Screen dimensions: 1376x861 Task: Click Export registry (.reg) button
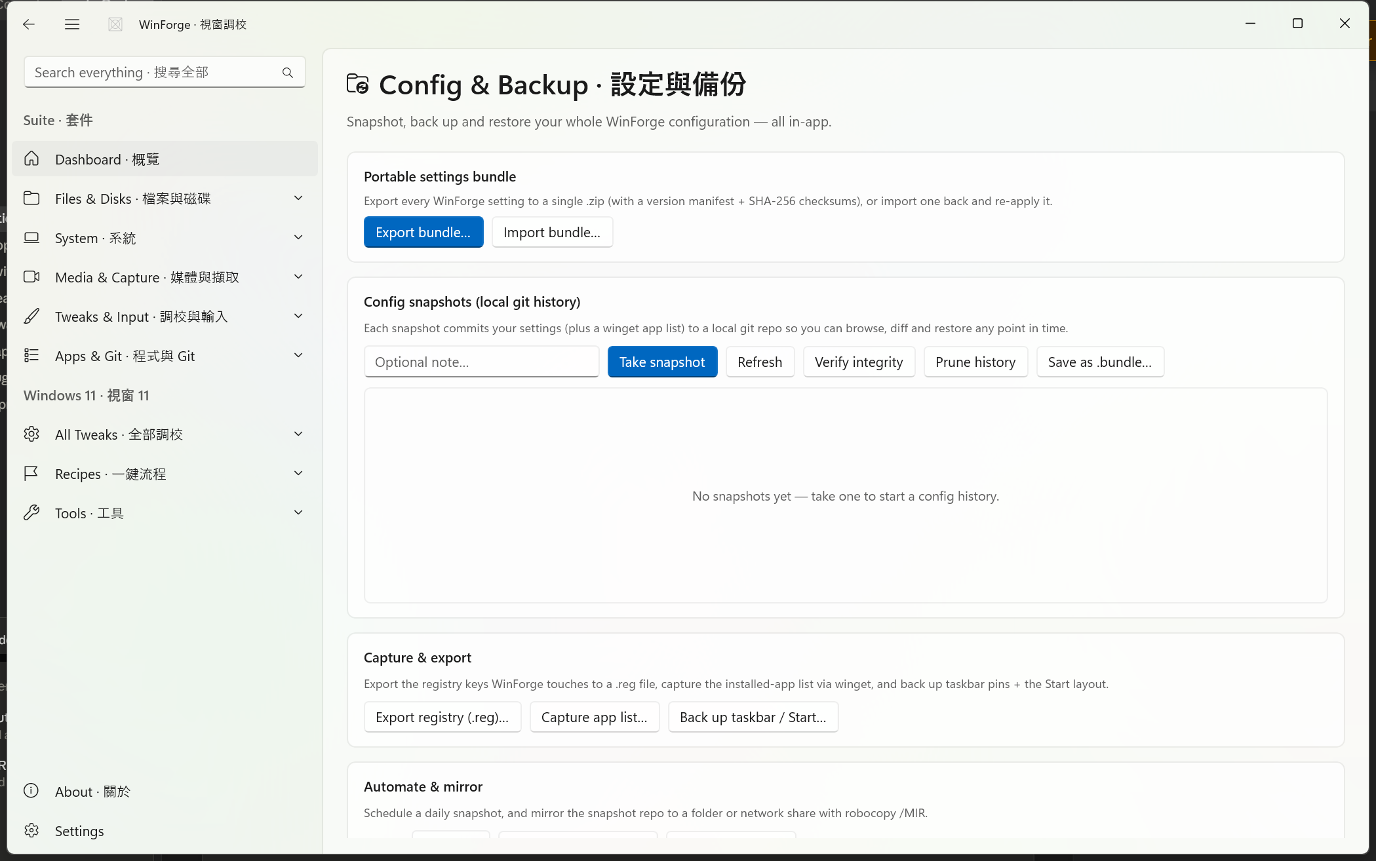click(442, 717)
